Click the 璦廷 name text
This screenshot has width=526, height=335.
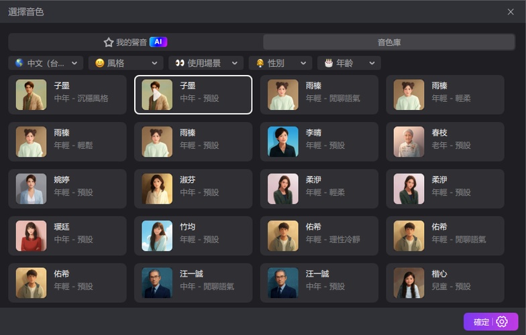pos(62,226)
